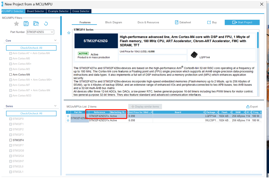Tick the STM32F7 series checkbox
This screenshot has width=269, height=178.
10,145
